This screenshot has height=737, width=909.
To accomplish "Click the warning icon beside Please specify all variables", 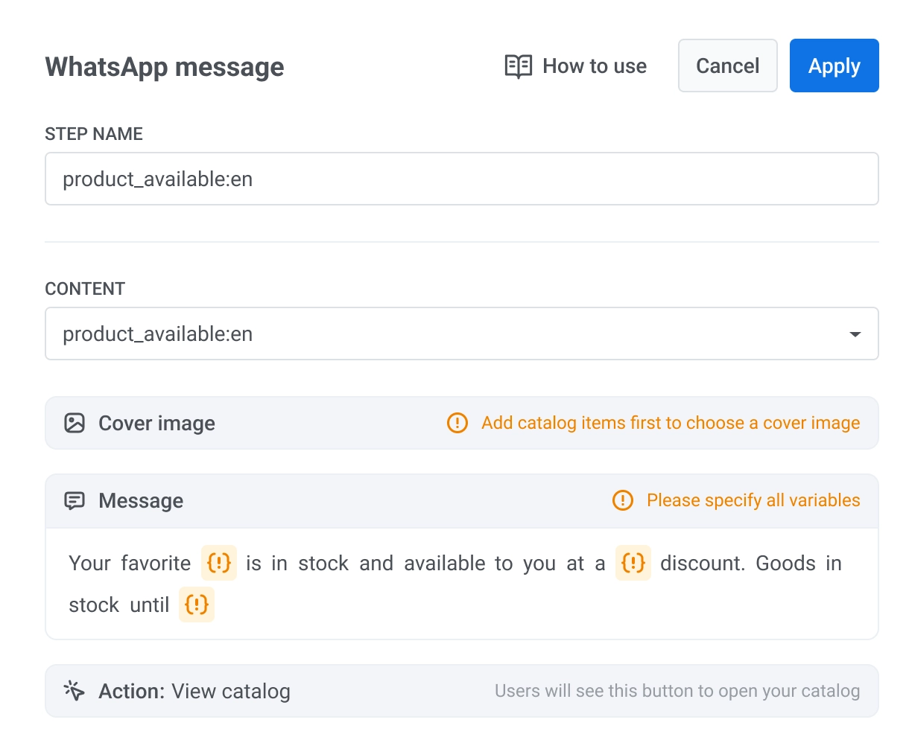I will click(x=622, y=500).
